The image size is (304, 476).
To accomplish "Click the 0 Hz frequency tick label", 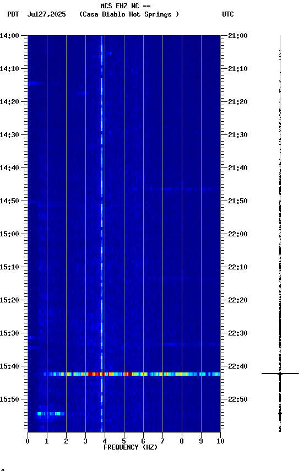I will 28,441.
